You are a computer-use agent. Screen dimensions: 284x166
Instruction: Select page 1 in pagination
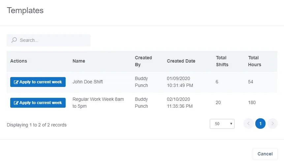pos(261,124)
